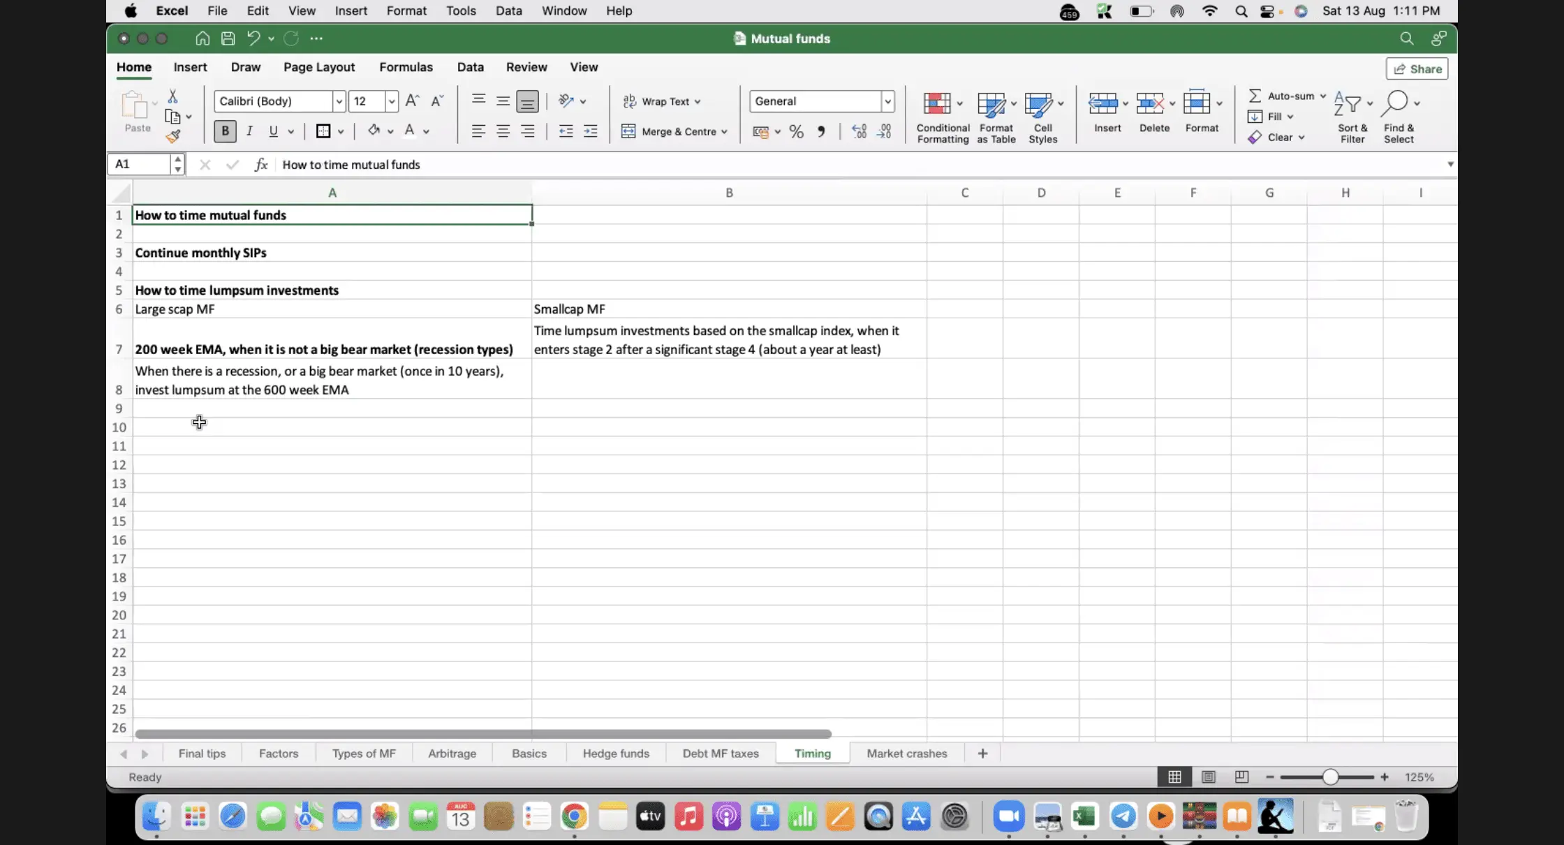
Task: Click the Format Painter brush icon
Action: [173, 137]
